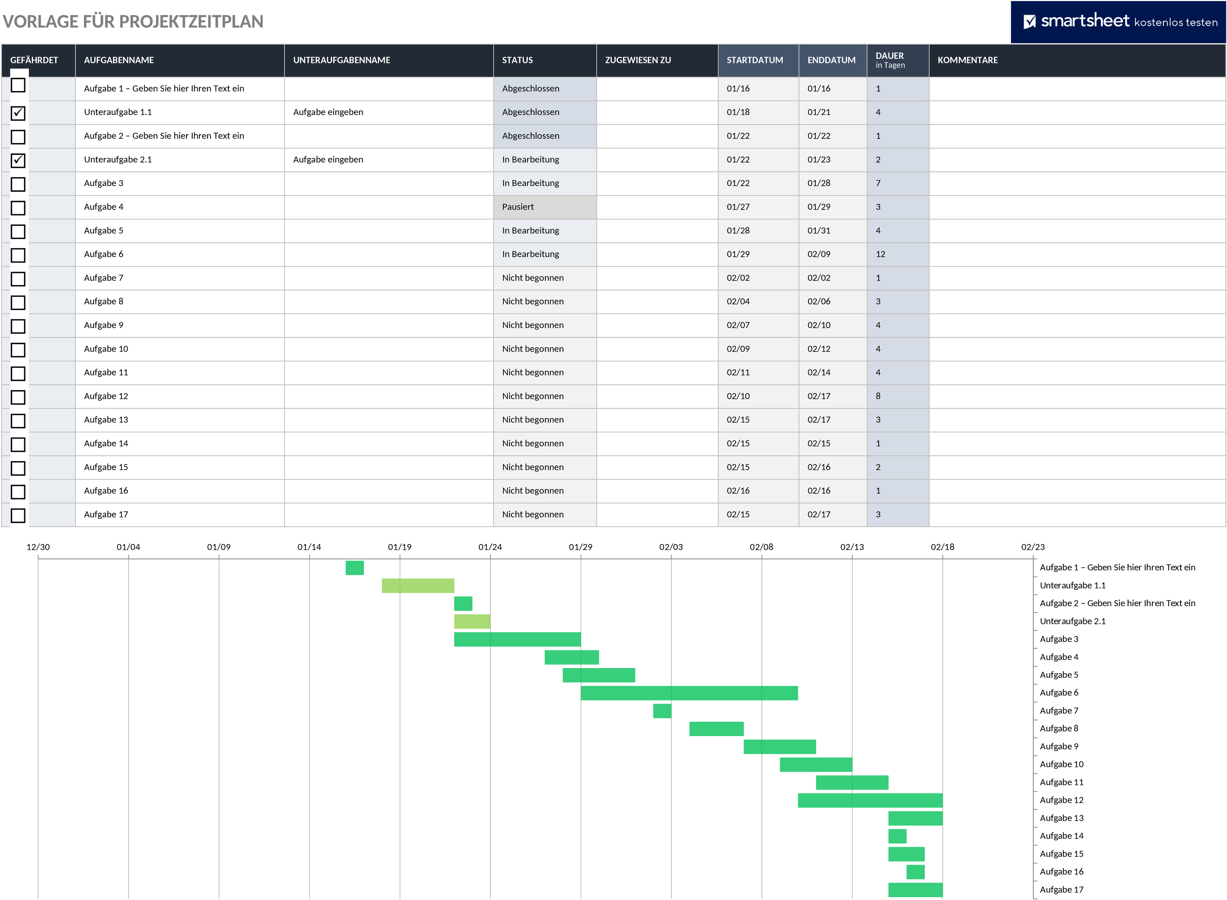
Task: Select the 'Nicht begonnen' status of Aufgabe 14
Action: (545, 443)
